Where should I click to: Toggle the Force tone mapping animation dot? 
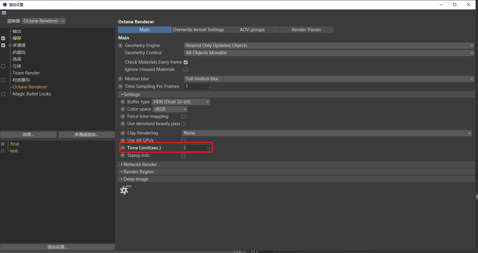click(123, 116)
